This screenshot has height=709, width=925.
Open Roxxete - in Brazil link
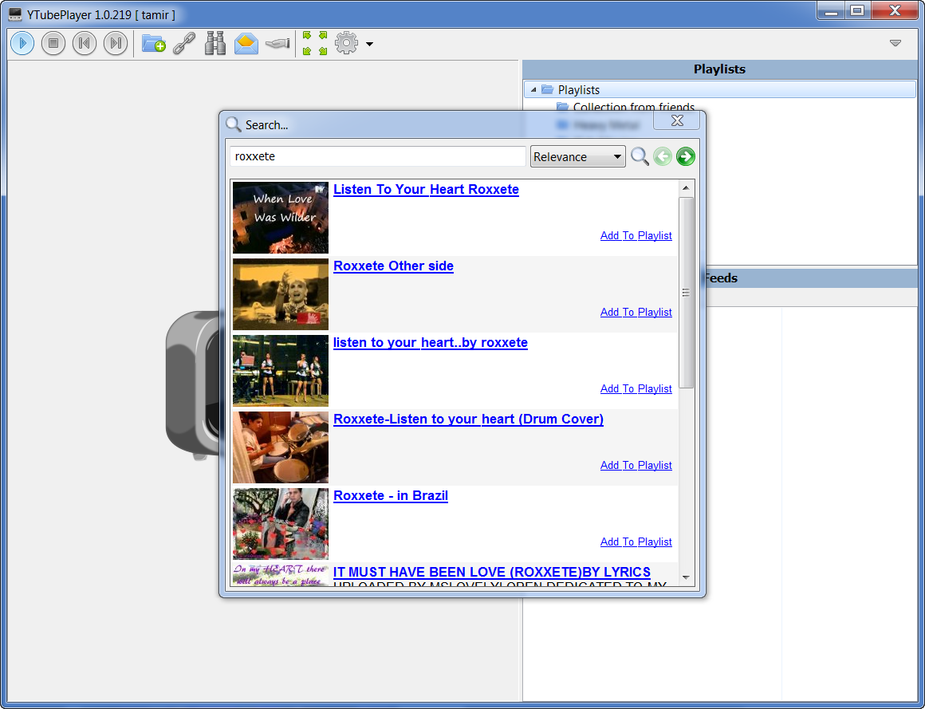pos(391,495)
